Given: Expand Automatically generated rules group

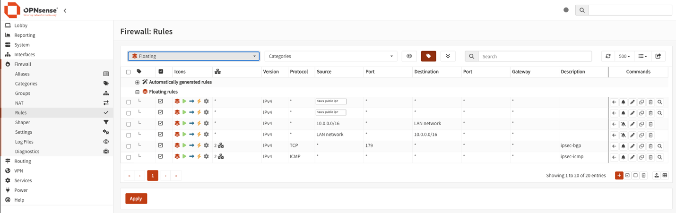Looking at the screenshot, I should coord(137,82).
